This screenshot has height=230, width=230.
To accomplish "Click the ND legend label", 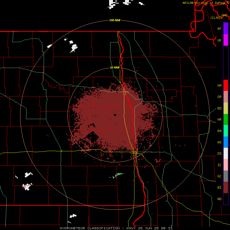I will [219, 199].
